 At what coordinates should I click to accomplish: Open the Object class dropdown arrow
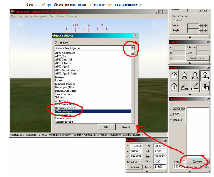132,48
